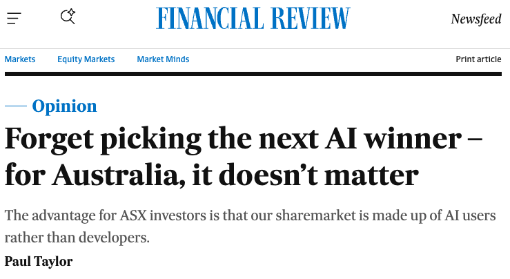
Task: Open the hamburger navigation menu
Action: click(14, 18)
